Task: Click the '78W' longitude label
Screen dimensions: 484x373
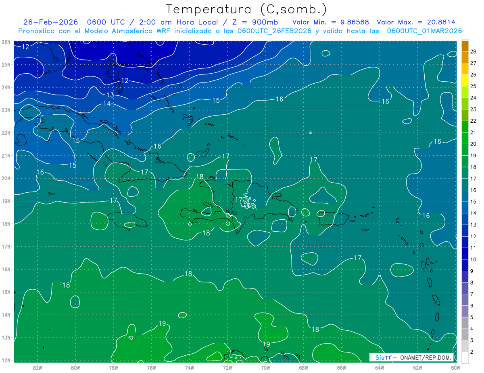Action: 113,367
